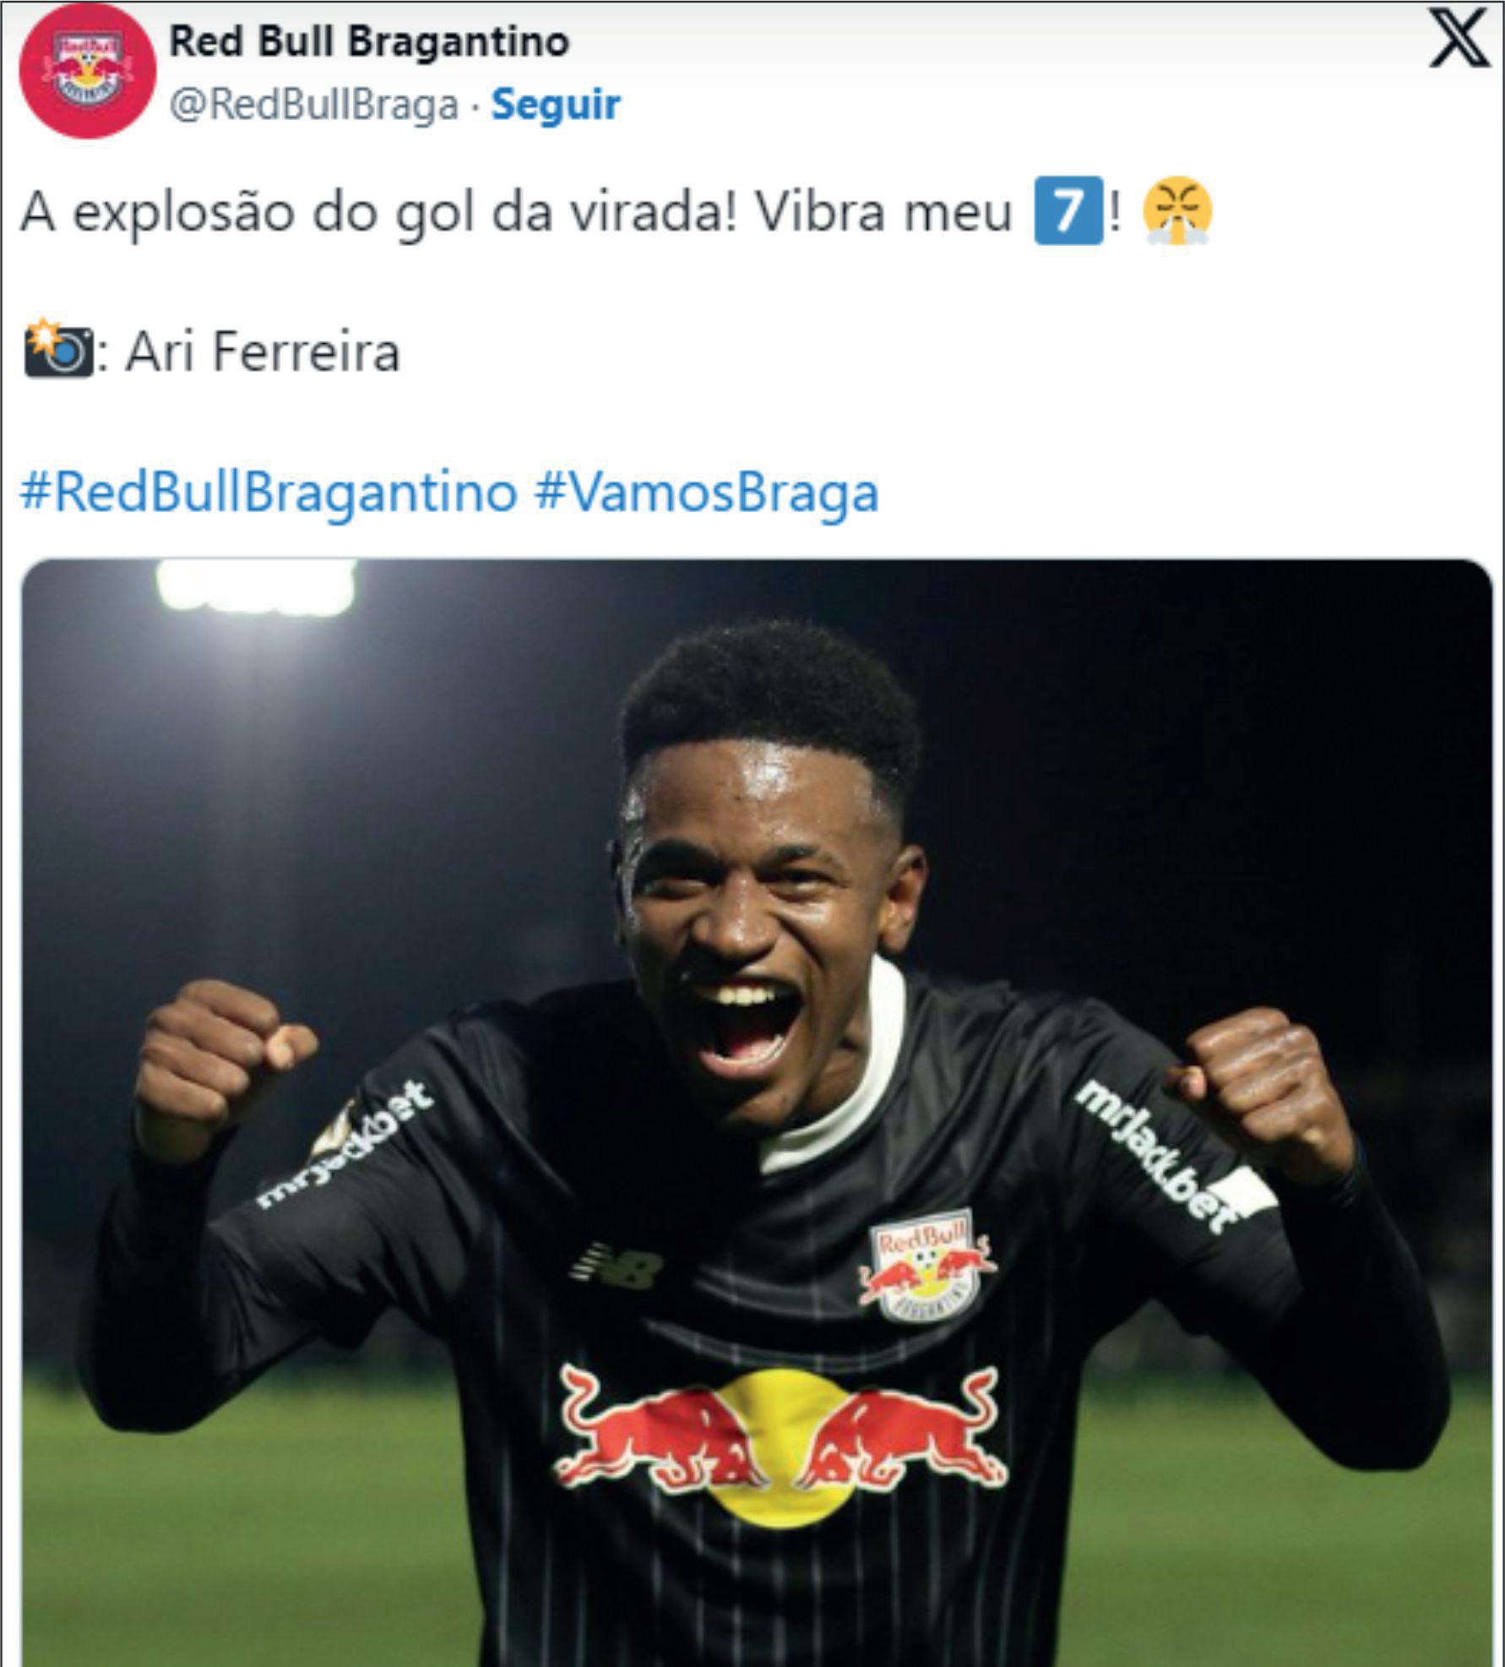This screenshot has width=1505, height=1667.
Task: Click the mrjack.bet sponsor on right sleeve
Action: tap(1157, 1155)
